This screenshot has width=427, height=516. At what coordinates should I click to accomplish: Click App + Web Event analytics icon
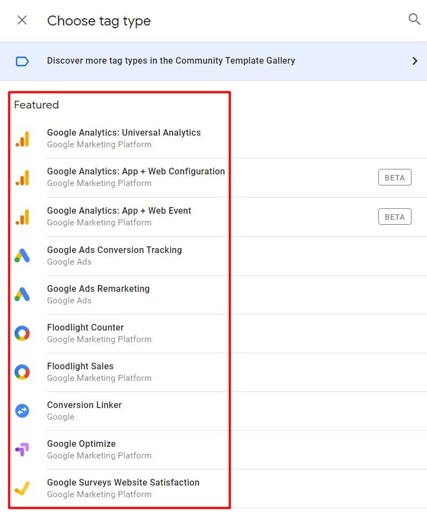point(22,217)
